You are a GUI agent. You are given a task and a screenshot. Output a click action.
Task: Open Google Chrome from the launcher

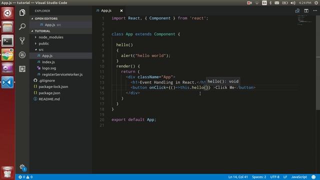pyautogui.click(x=7, y=54)
